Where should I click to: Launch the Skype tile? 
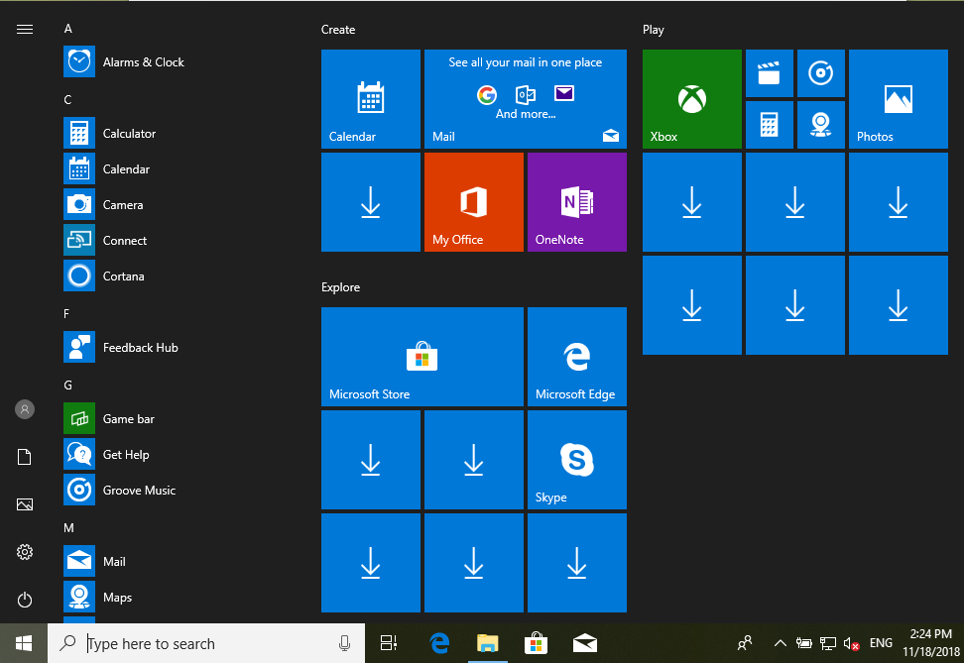point(576,460)
